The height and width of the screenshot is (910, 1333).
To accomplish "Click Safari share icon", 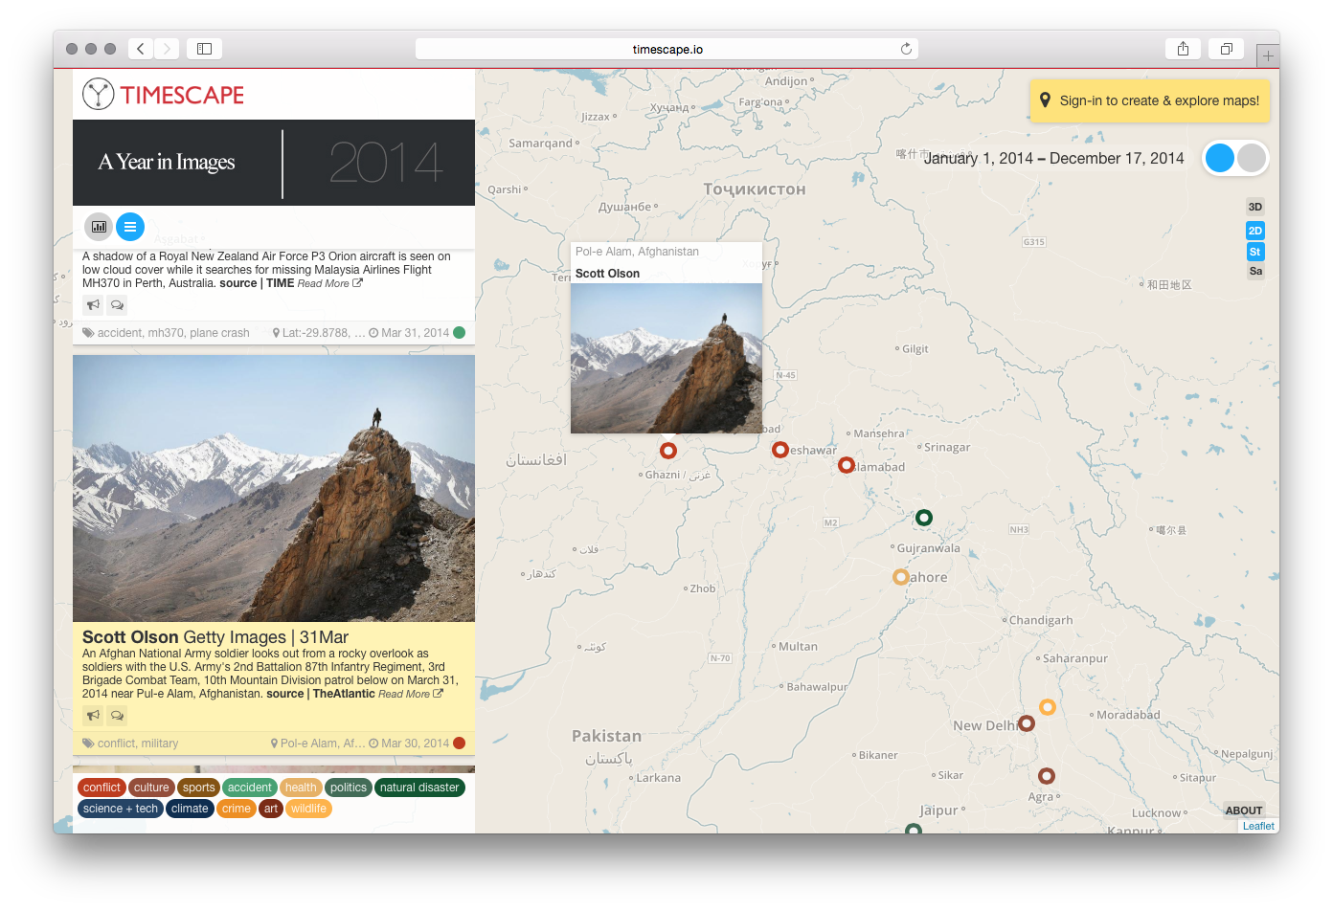I will [1183, 49].
